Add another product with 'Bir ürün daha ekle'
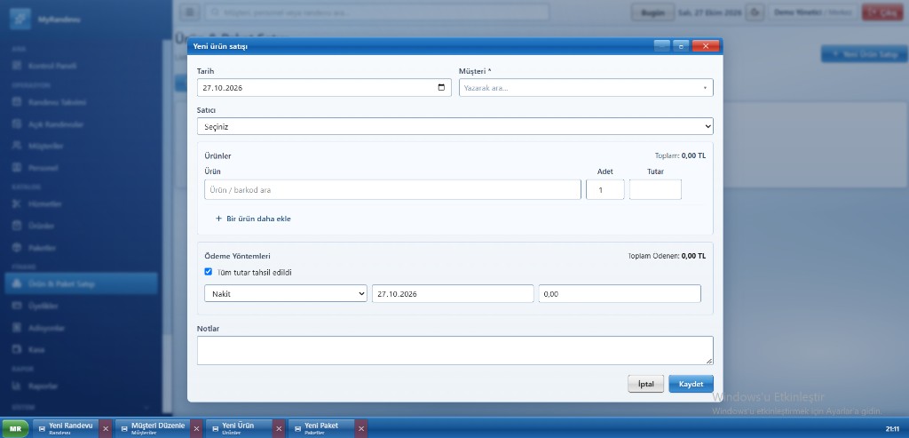The image size is (909, 438). pos(253,219)
